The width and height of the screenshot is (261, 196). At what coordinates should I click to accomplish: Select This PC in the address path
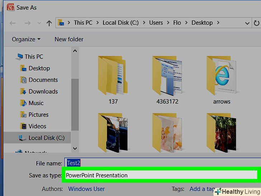83,23
